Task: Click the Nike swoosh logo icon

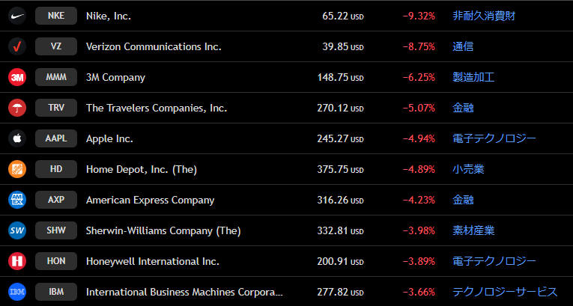Action: pyautogui.click(x=17, y=16)
